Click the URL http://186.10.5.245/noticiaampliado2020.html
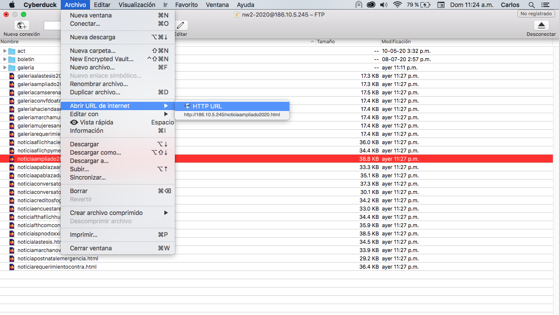The height and width of the screenshot is (315, 559). tap(231, 115)
